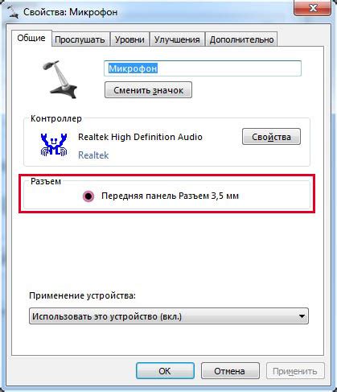Viewport: 337px width, 392px height.
Task: Expand the Применение устройства dropdown
Action: 169,316
